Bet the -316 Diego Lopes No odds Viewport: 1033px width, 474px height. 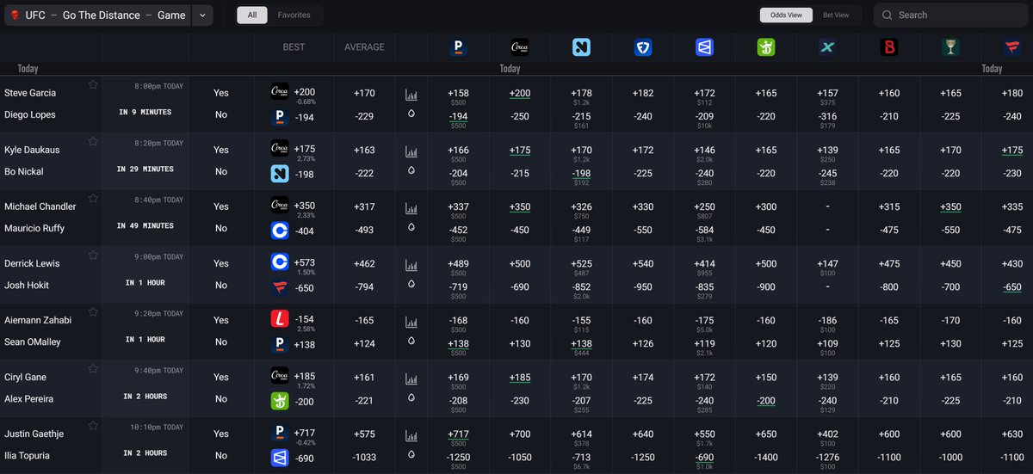(828, 116)
